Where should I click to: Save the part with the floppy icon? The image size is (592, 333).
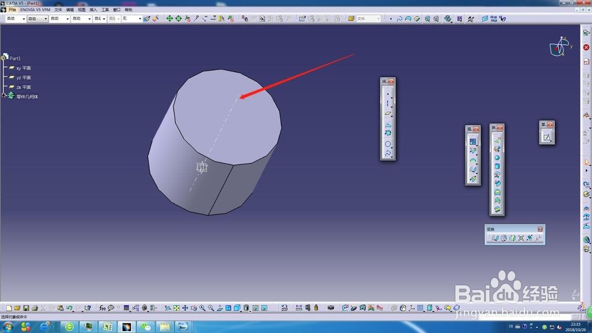point(26,308)
